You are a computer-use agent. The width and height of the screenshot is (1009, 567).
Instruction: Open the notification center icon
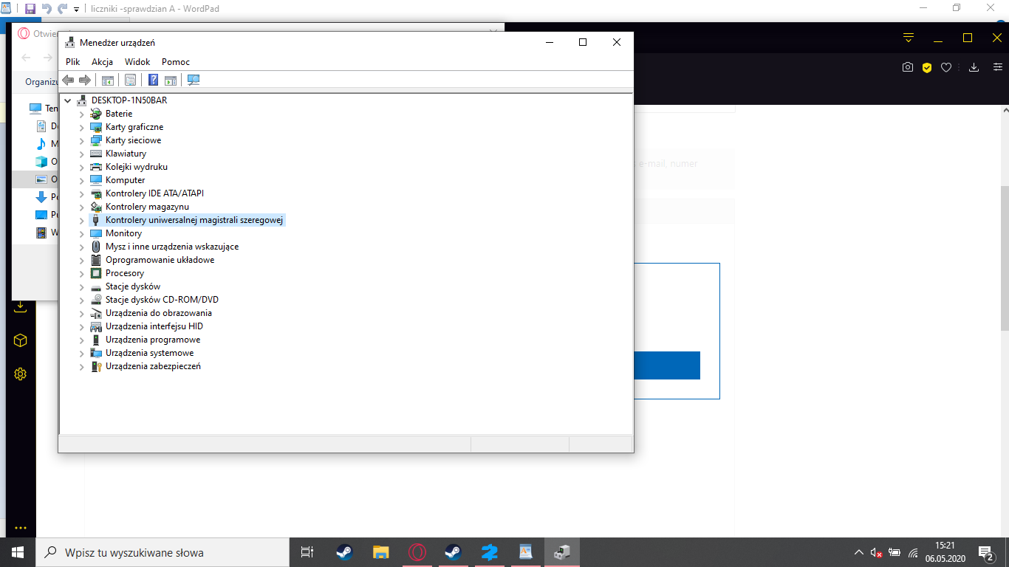[985, 552]
